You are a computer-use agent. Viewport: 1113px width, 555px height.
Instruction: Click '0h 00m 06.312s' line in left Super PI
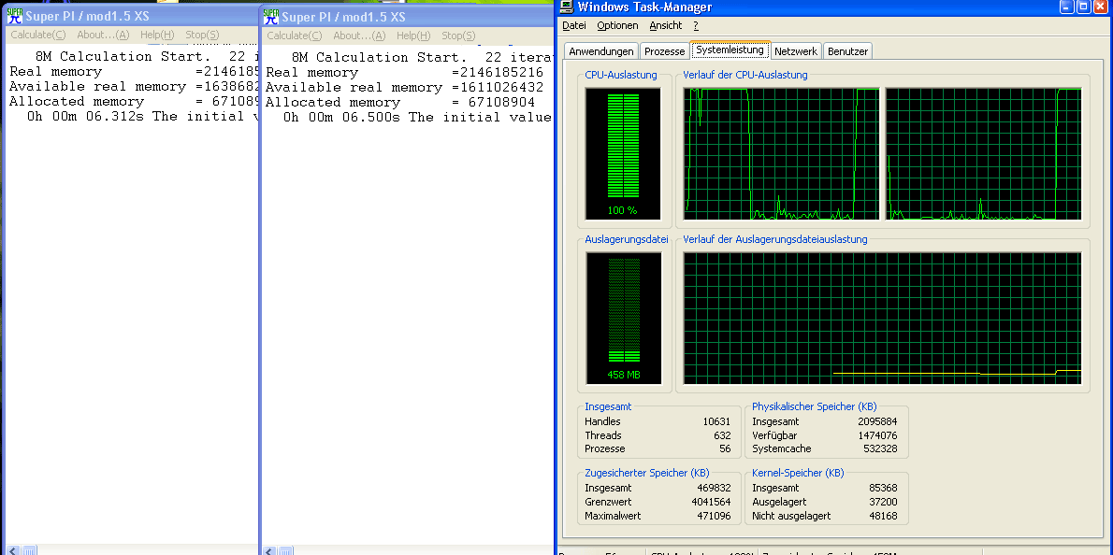(143, 117)
